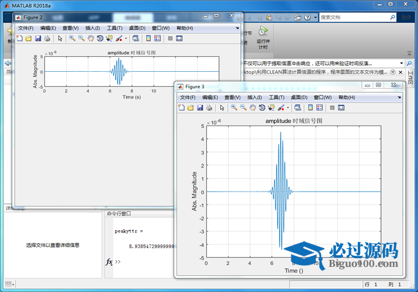Click Link Plot icon in Figure 3

(298, 107)
